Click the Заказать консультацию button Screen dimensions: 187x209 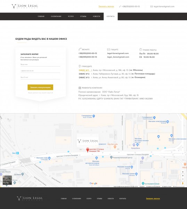(x=40, y=87)
